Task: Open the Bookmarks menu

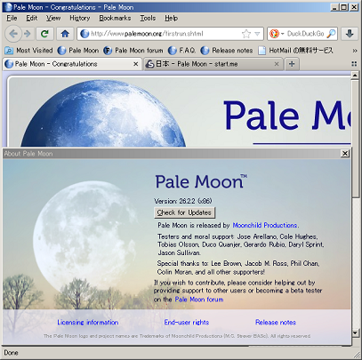Action: click(115, 19)
